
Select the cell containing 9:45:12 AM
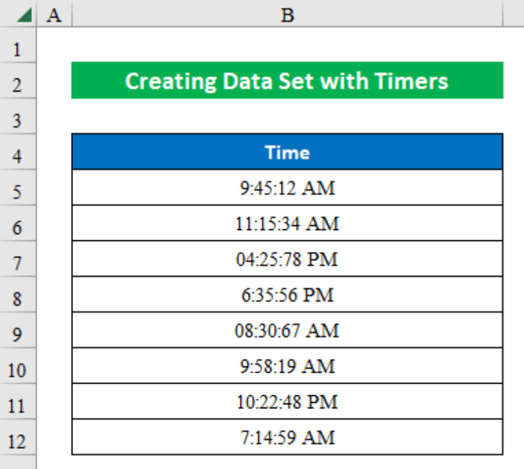287,188
